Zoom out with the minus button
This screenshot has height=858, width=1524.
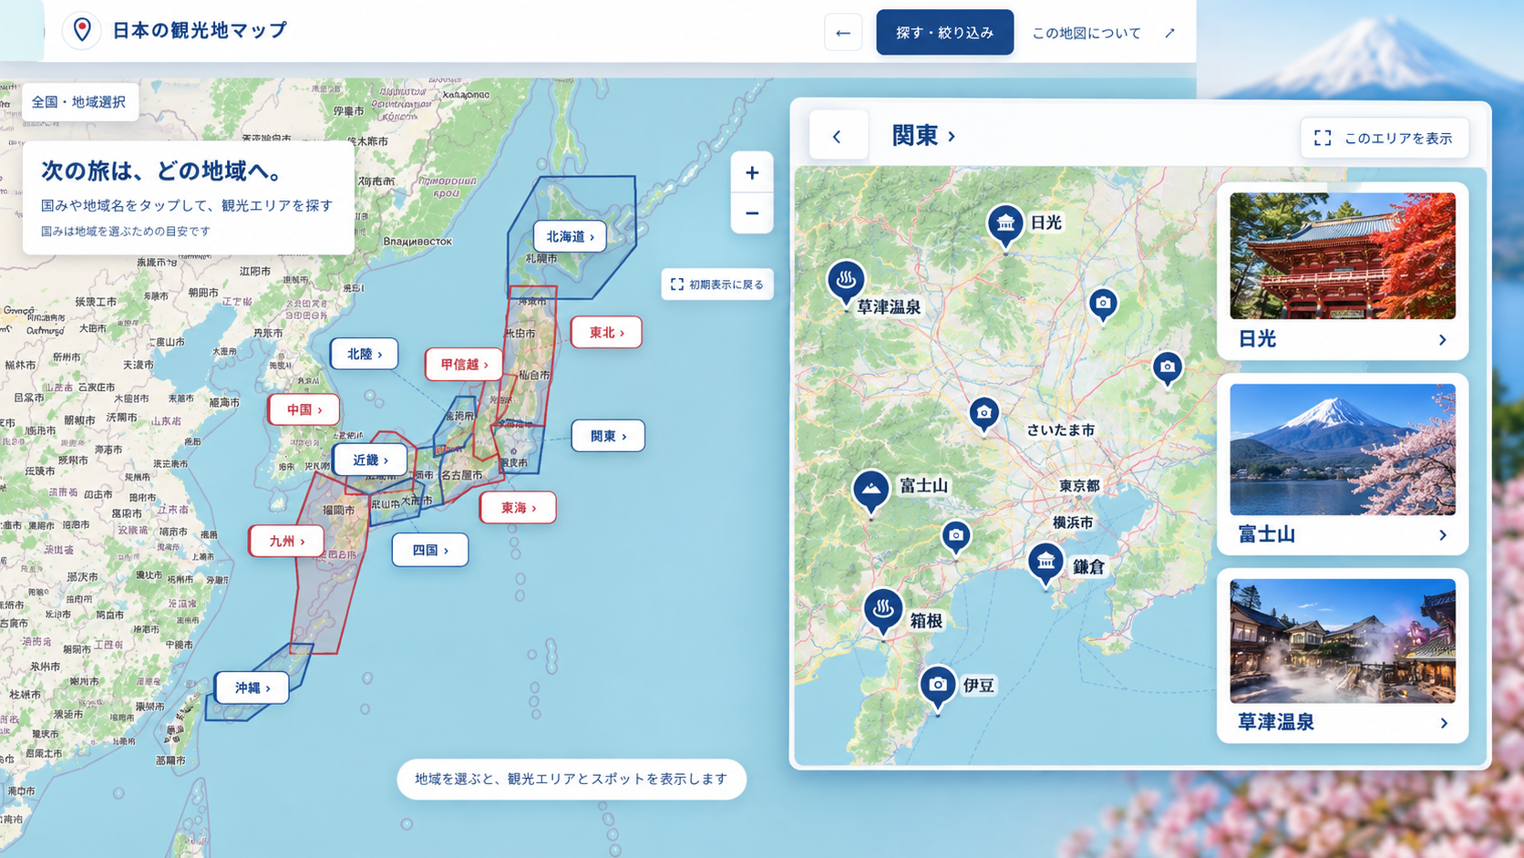752,213
